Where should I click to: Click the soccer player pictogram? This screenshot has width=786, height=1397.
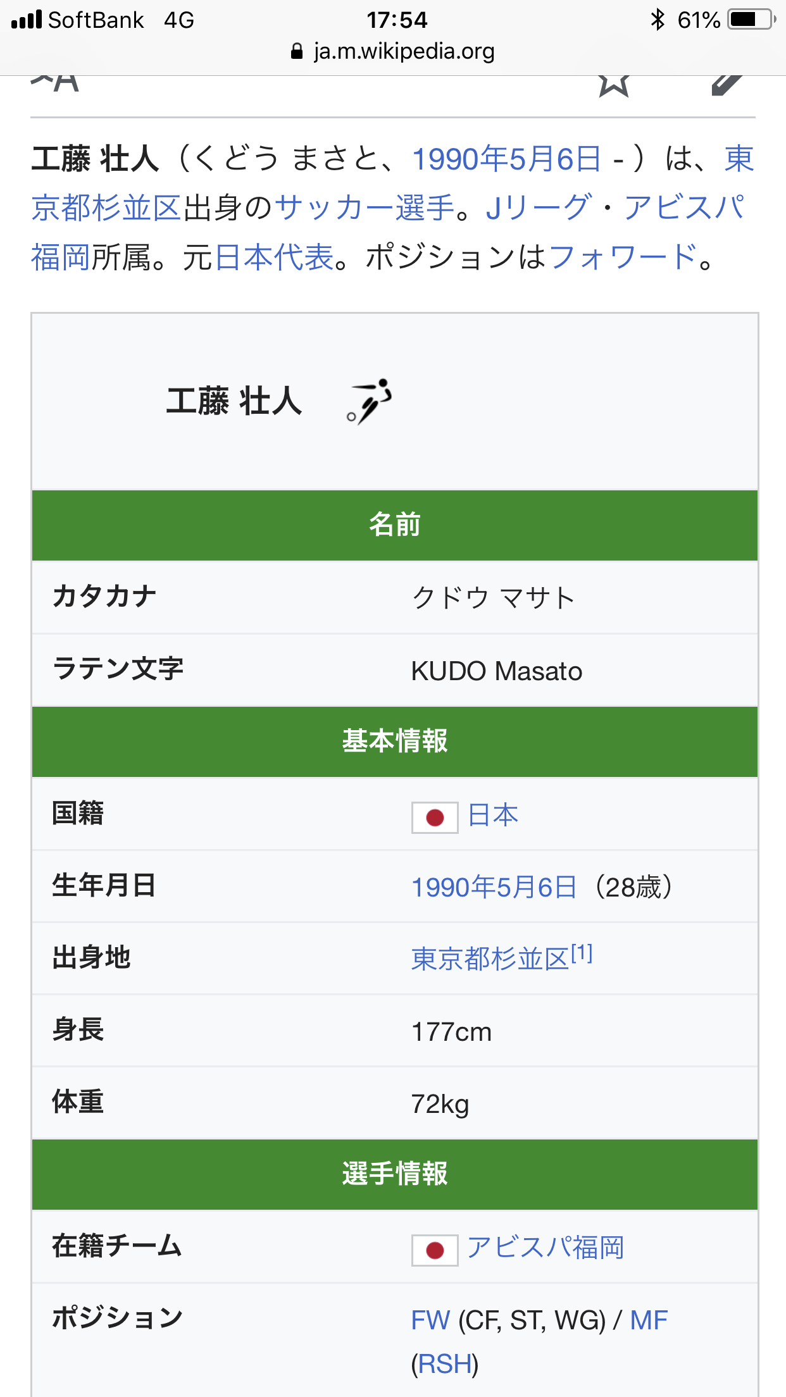click(370, 402)
